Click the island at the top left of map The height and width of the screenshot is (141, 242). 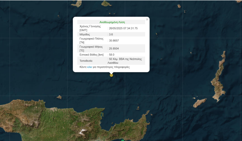pyautogui.click(x=77, y=4)
